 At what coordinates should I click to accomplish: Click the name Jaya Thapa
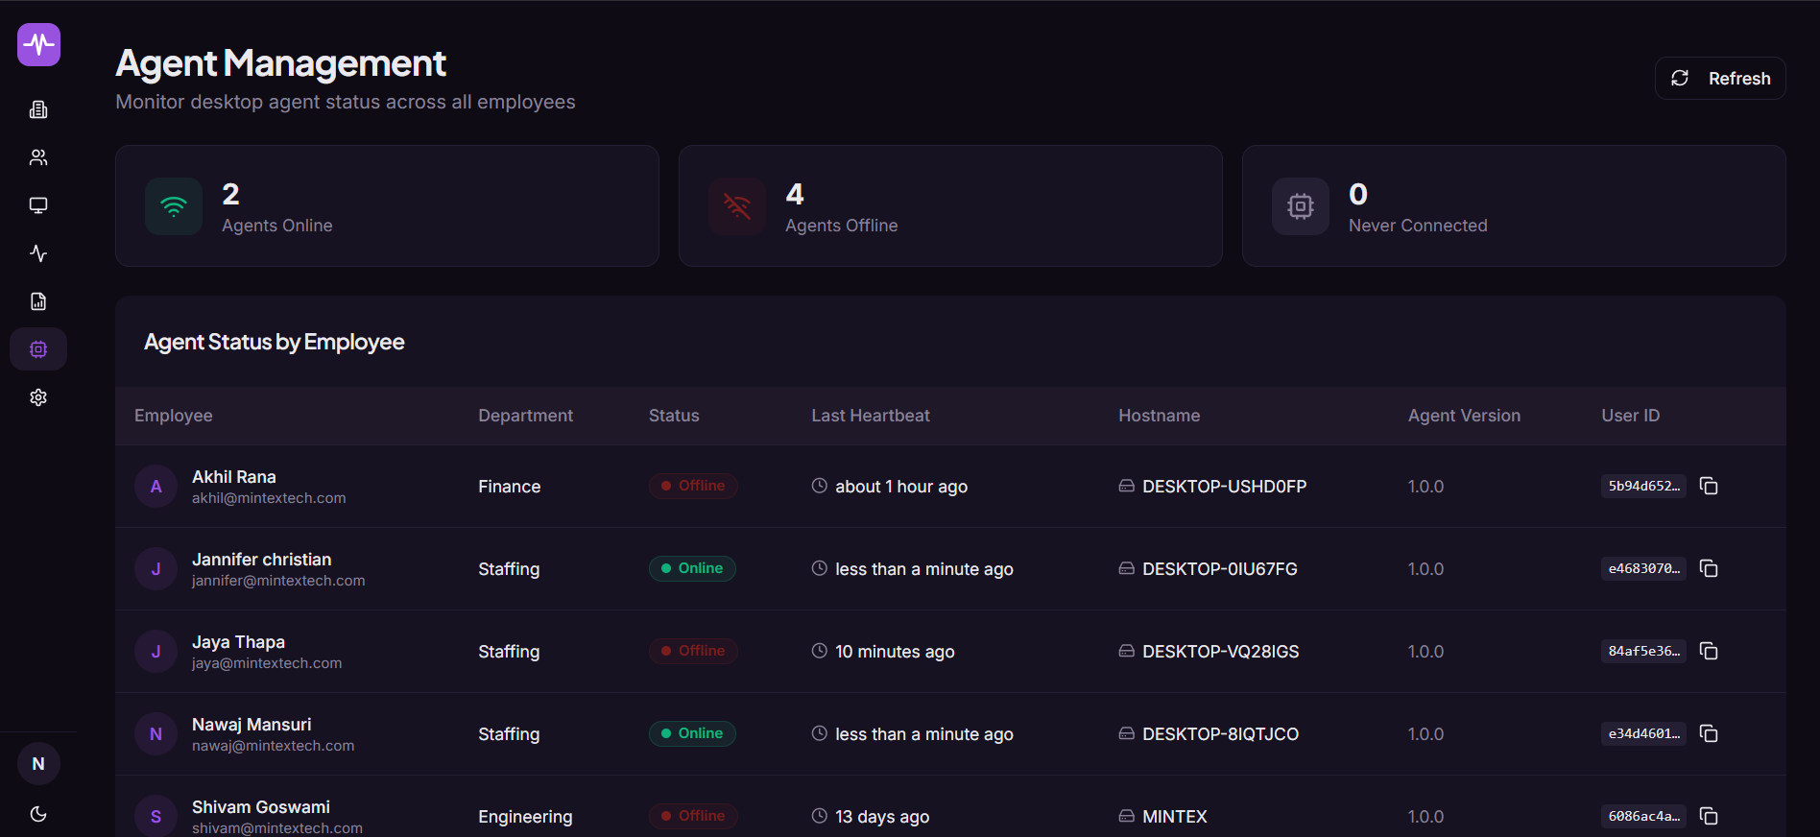tap(238, 642)
